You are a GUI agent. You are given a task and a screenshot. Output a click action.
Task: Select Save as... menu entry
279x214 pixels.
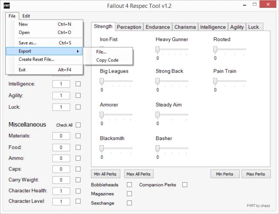coord(44,43)
